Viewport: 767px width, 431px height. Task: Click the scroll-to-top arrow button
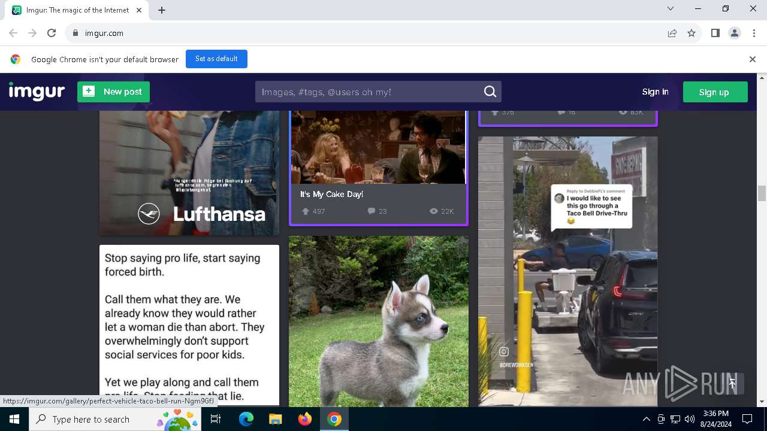pos(732,383)
